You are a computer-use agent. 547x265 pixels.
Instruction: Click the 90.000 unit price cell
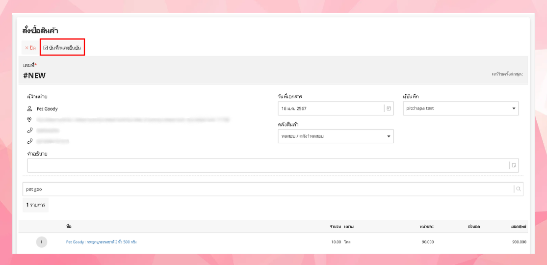point(427,242)
